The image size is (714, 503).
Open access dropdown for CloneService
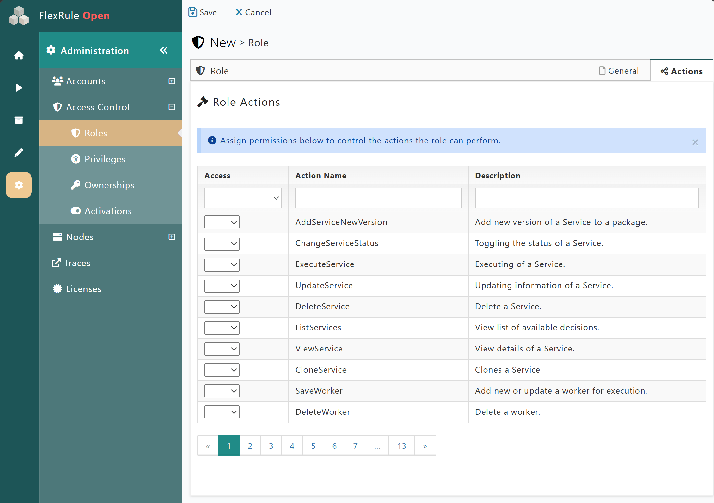(x=222, y=370)
